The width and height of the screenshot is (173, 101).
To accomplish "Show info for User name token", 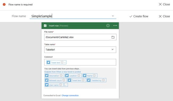I will pyautogui.click(x=60, y=85).
